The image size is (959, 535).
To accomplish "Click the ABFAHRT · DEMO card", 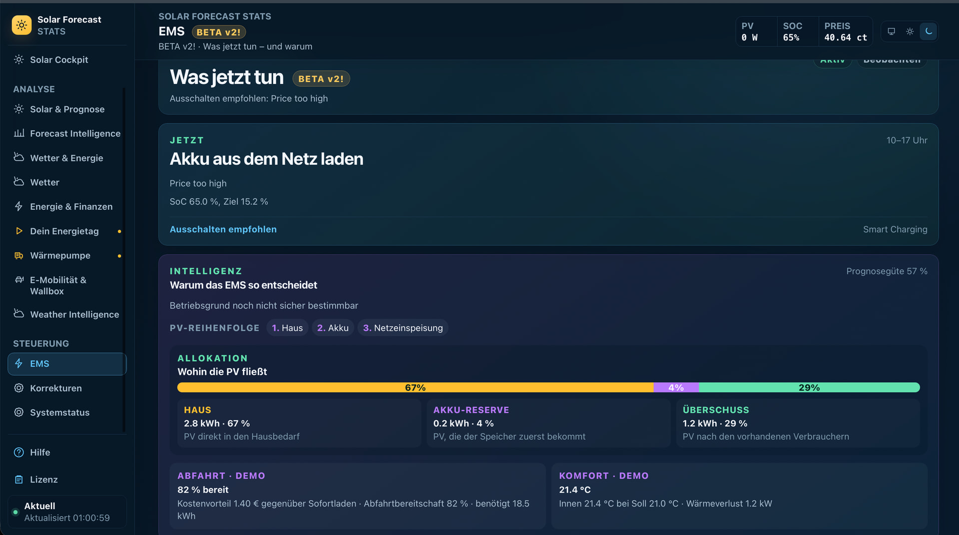I will (358, 496).
